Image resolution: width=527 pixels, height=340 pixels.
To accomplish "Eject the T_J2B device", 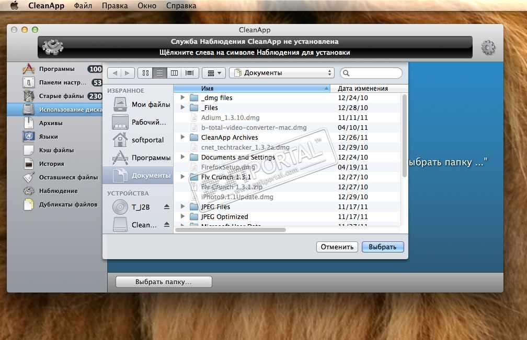I will (x=167, y=207).
